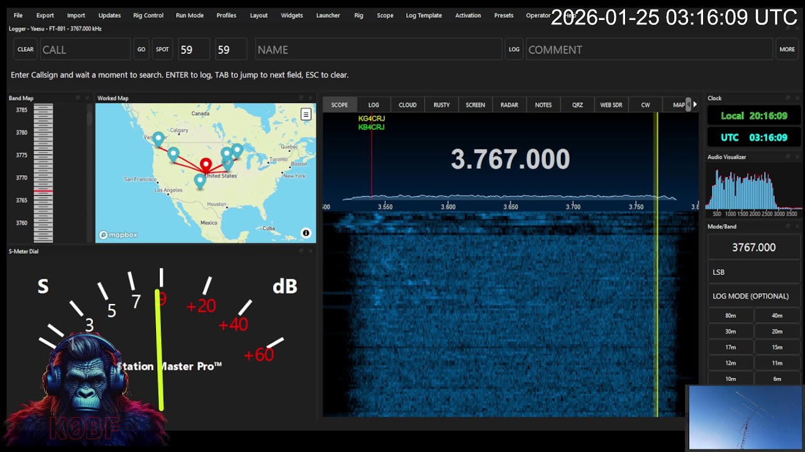Open the Layout menu
The height and width of the screenshot is (452, 805).
point(258,16)
